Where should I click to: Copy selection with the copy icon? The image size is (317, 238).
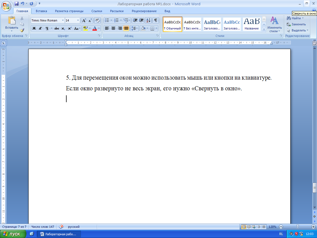pos(22,24)
